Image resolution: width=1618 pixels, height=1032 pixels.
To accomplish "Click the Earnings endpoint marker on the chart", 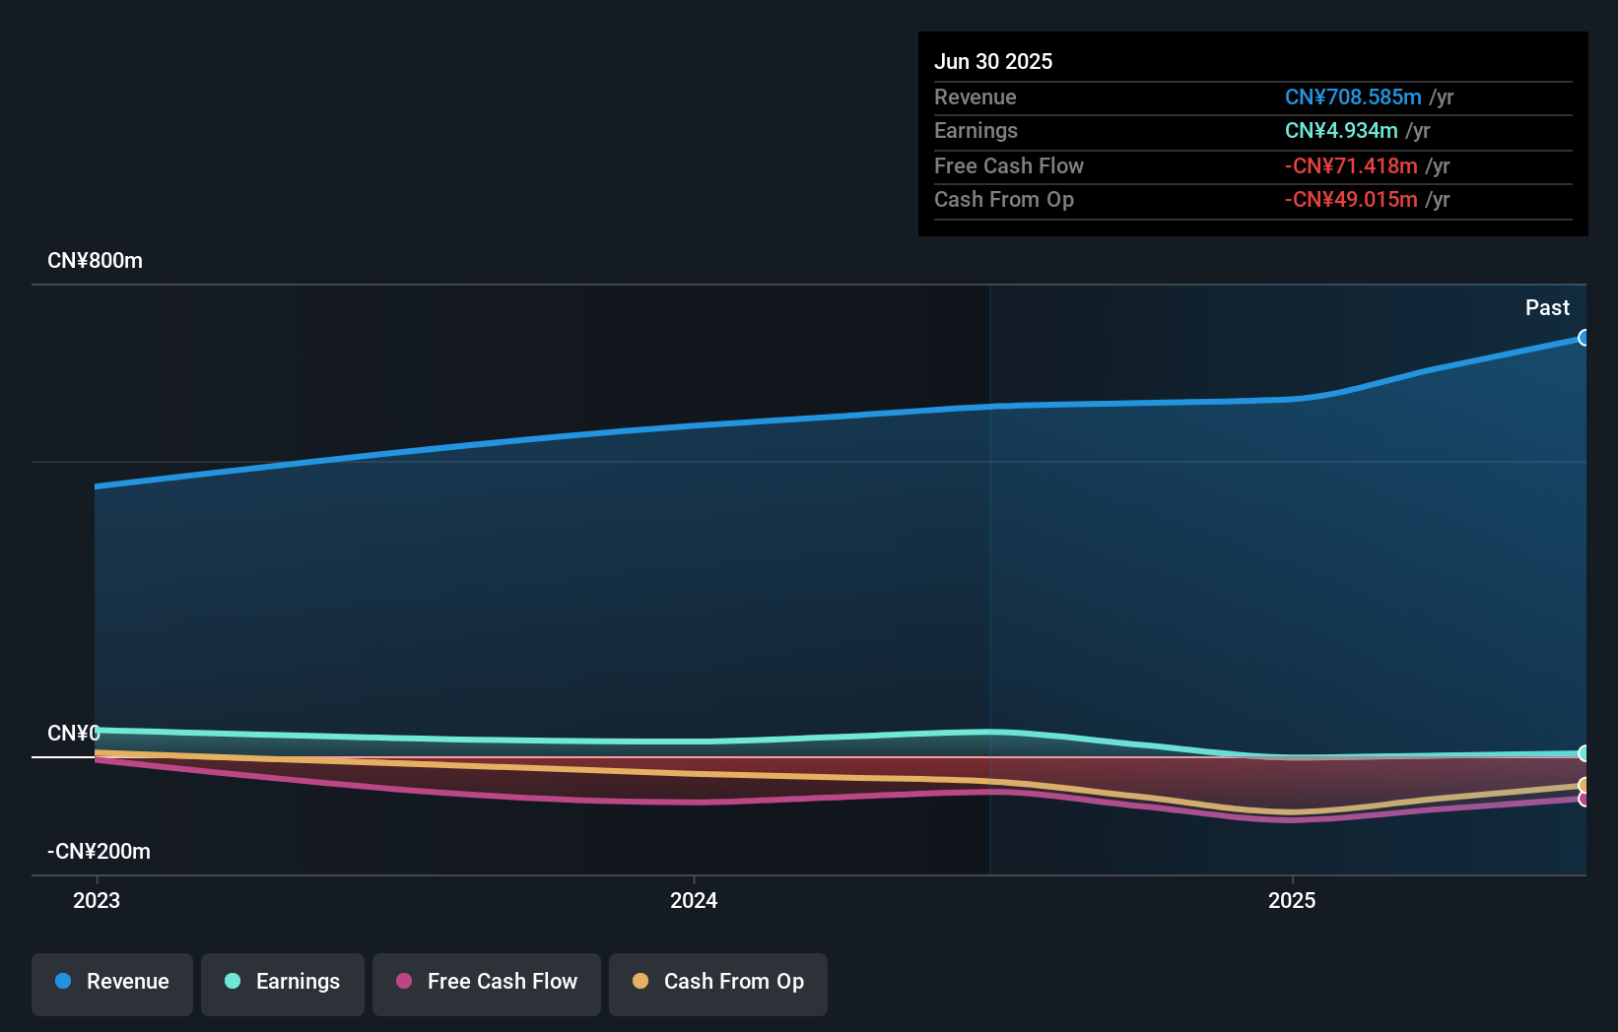I will (1584, 753).
